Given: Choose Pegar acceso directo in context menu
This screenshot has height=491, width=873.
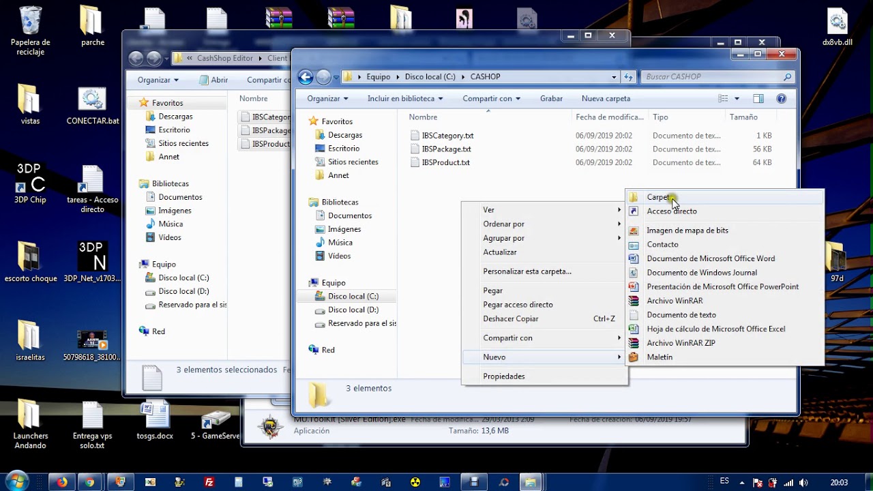Looking at the screenshot, I should 545,305.
